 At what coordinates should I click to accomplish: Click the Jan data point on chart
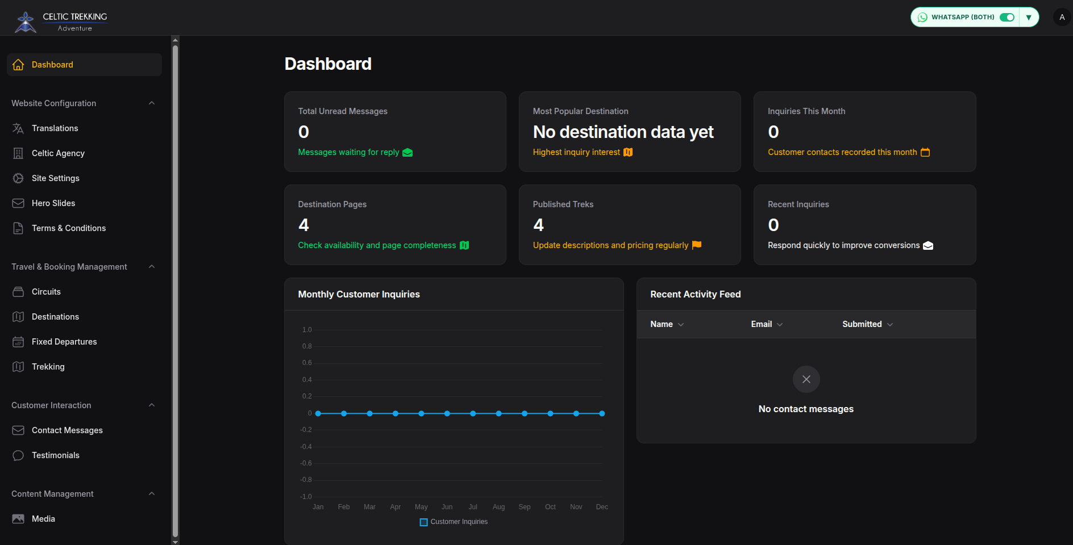click(x=318, y=413)
